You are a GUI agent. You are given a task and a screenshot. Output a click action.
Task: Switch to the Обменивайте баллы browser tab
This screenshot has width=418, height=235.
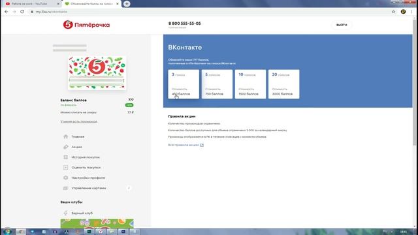click(91, 4)
